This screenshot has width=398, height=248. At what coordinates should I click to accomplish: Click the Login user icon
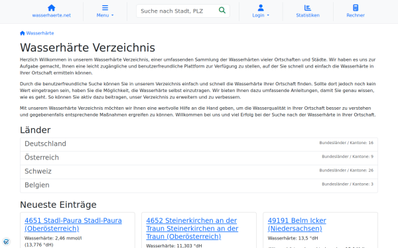261,8
